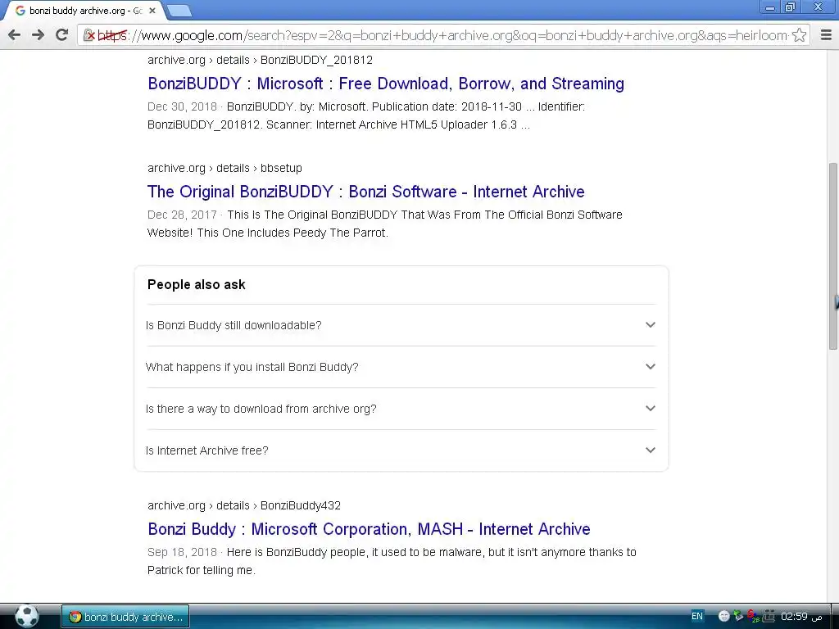Viewport: 839px width, 629px height.
Task: Select the Chrome taskbar button
Action: pos(125,617)
